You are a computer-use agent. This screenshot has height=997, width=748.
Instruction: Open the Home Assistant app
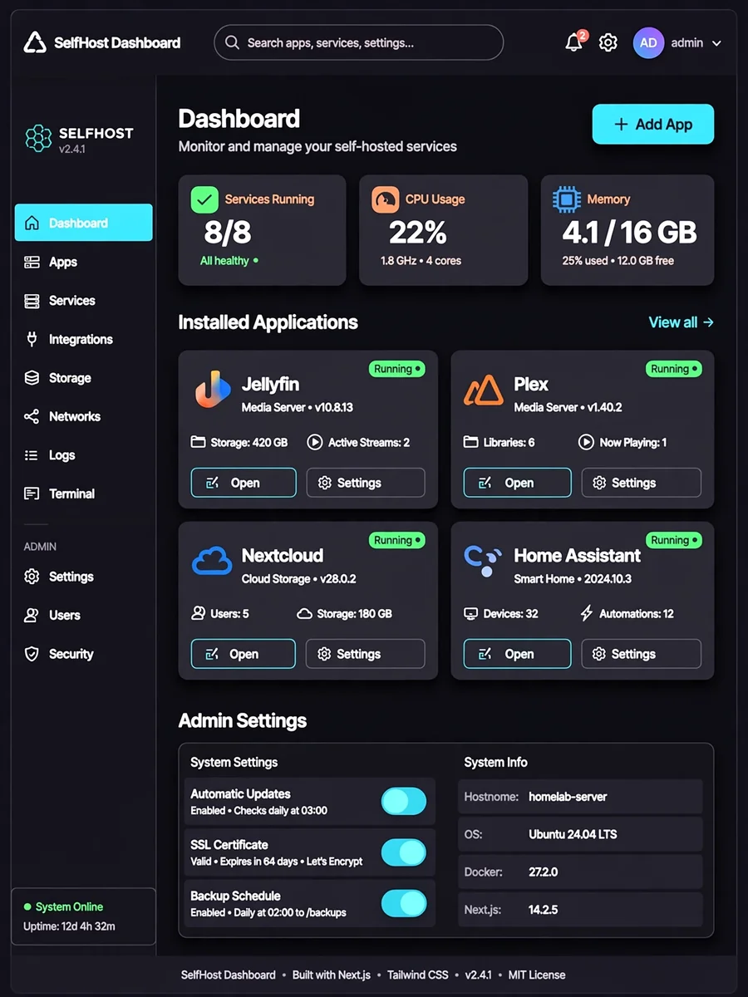click(x=517, y=654)
